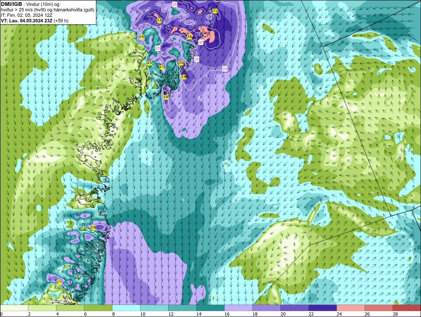This screenshot has height=317, width=421.
Task: Pick the 14–16 m/s dark teal swatch
Action: [x=210, y=308]
